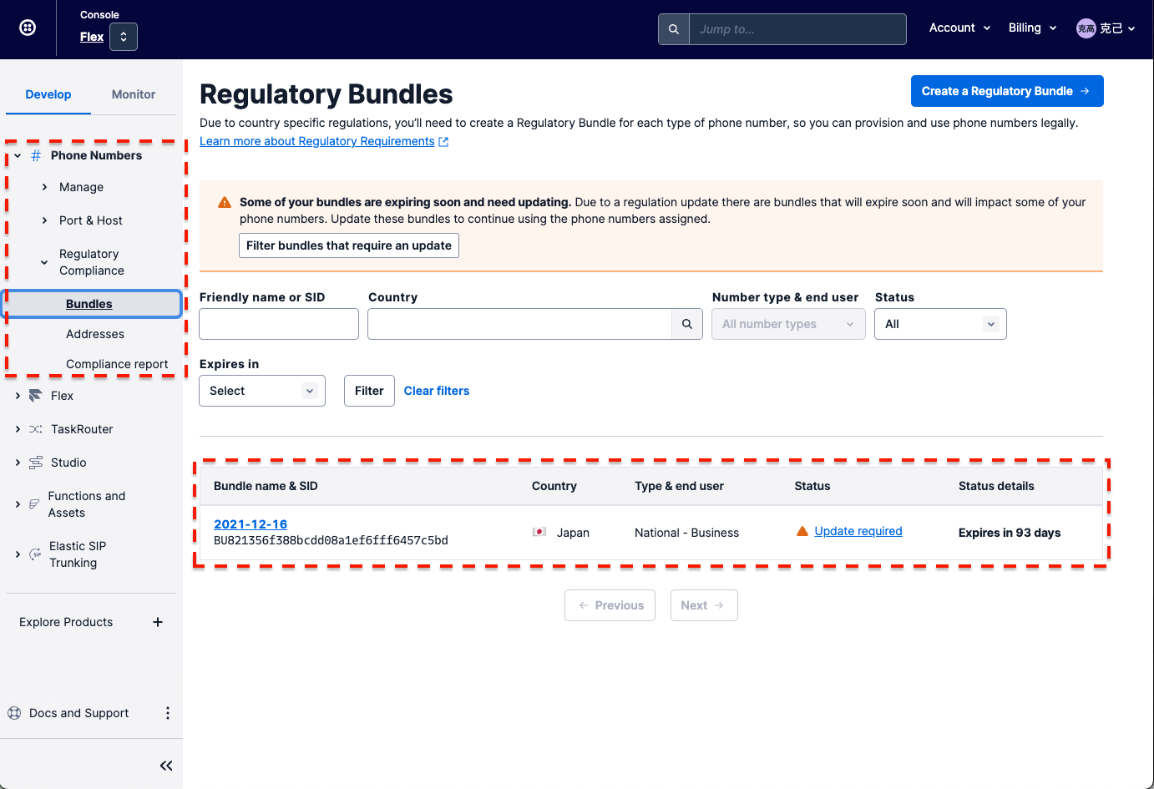Open Addresses in the sidebar
The image size is (1154, 789).
click(x=95, y=334)
